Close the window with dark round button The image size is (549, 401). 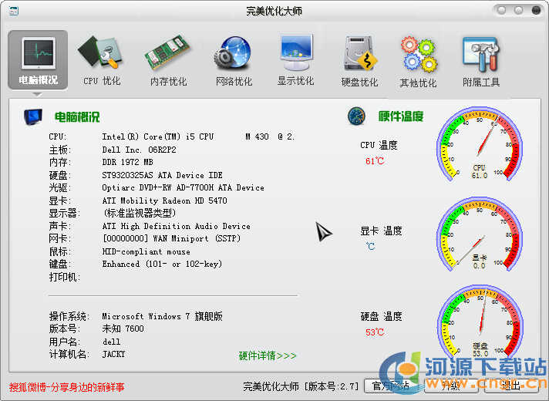[x=536, y=10]
